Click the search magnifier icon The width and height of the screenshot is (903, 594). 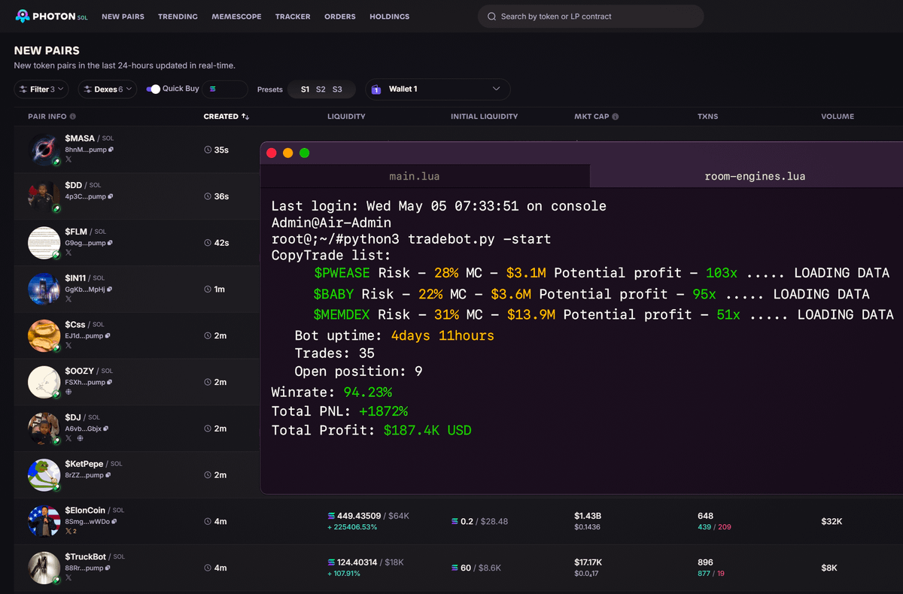pyautogui.click(x=491, y=17)
